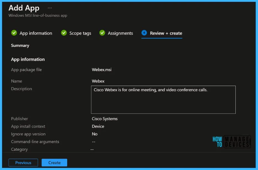Click the step 4 circle icon

(x=144, y=33)
